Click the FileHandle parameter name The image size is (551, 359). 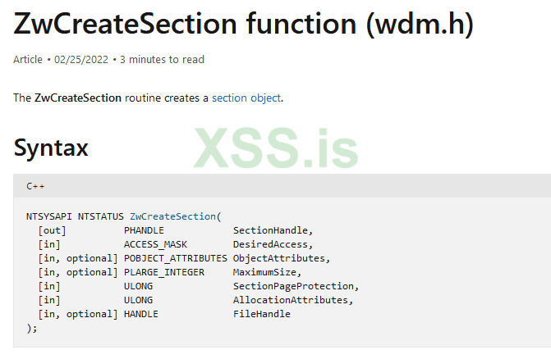261,314
